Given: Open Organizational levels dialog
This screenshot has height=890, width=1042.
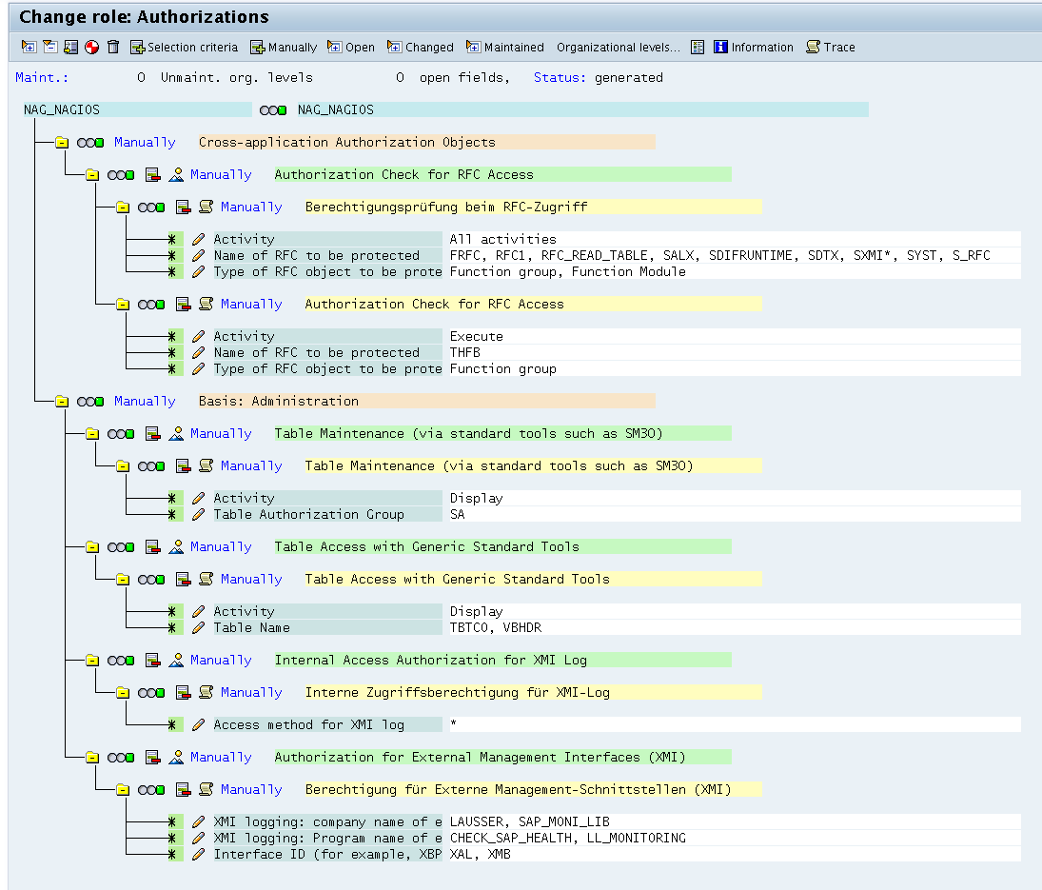Looking at the screenshot, I should pyautogui.click(x=619, y=47).
